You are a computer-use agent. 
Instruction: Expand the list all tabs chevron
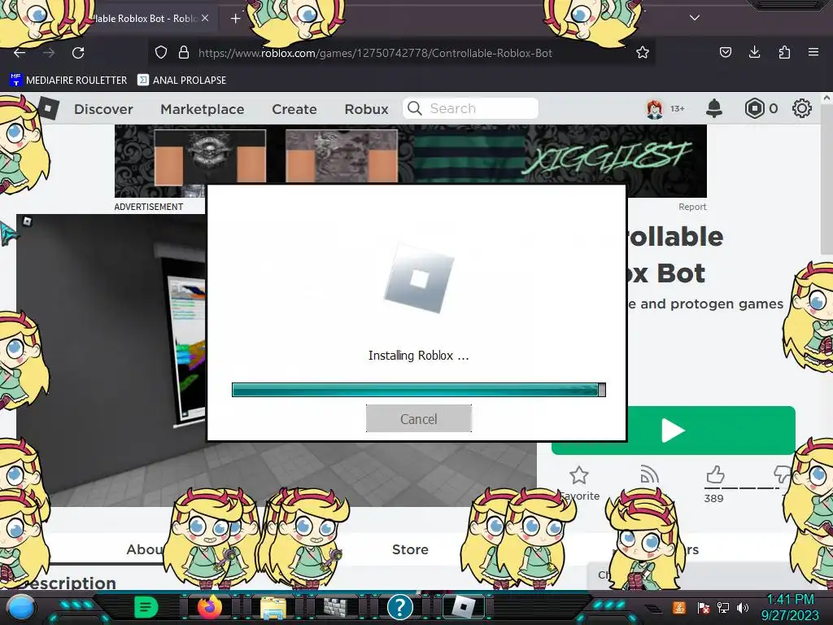point(695,18)
